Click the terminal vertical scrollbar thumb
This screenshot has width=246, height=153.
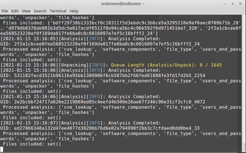click(243, 147)
